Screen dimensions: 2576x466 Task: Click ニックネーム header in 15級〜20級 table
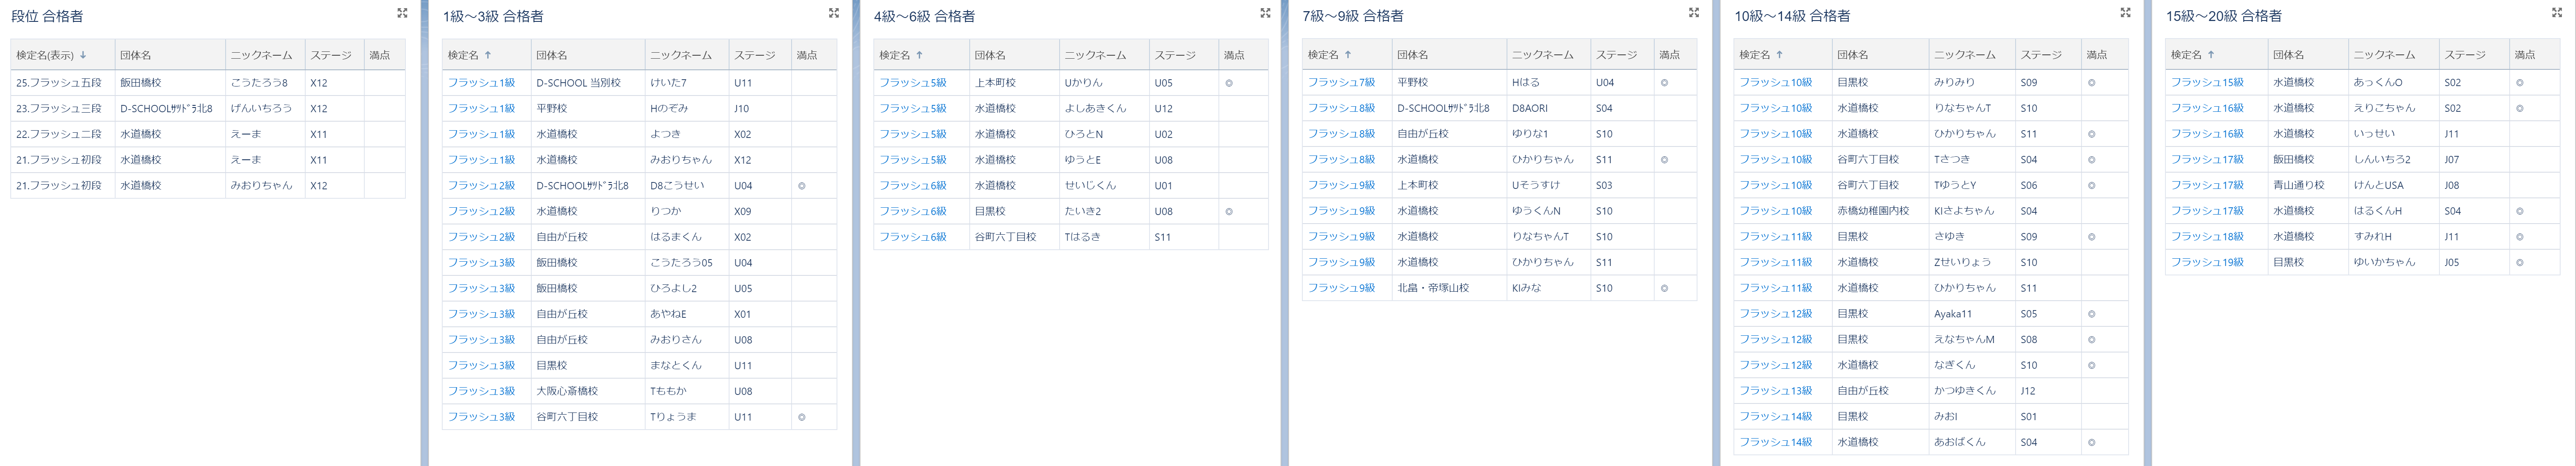(2393, 55)
